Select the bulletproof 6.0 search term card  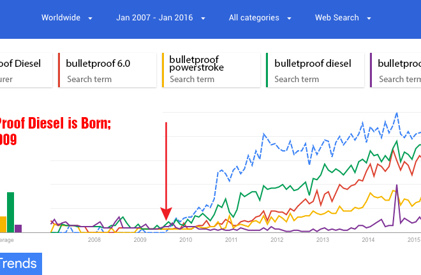[107, 71]
